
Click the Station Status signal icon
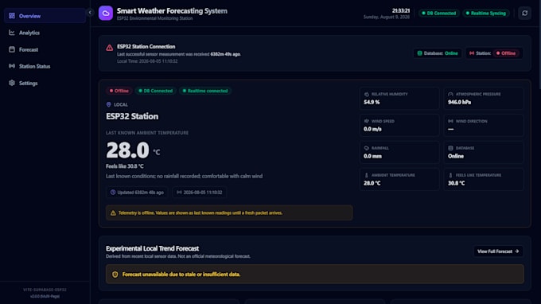(x=12, y=66)
